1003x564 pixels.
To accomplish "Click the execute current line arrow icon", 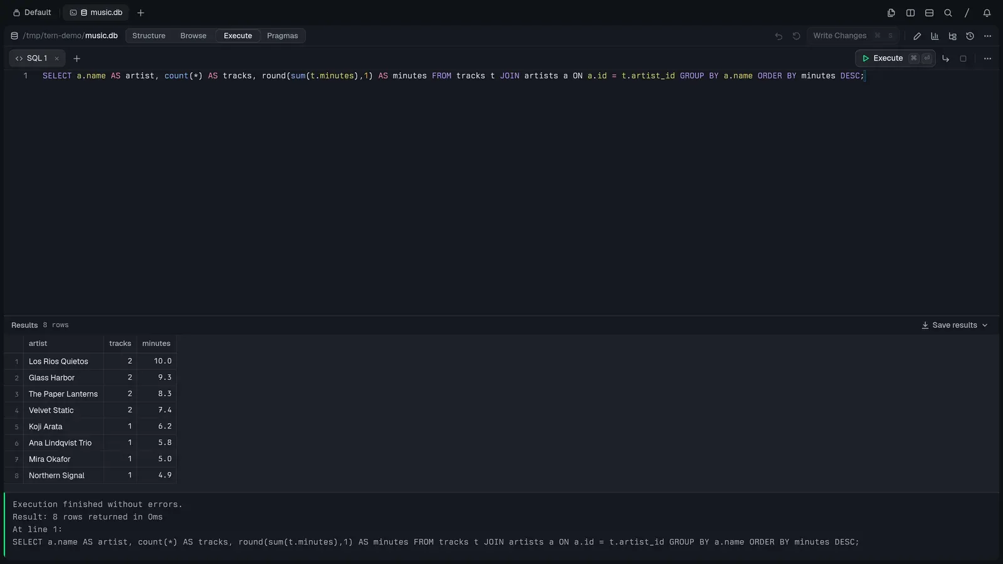I will pyautogui.click(x=945, y=58).
